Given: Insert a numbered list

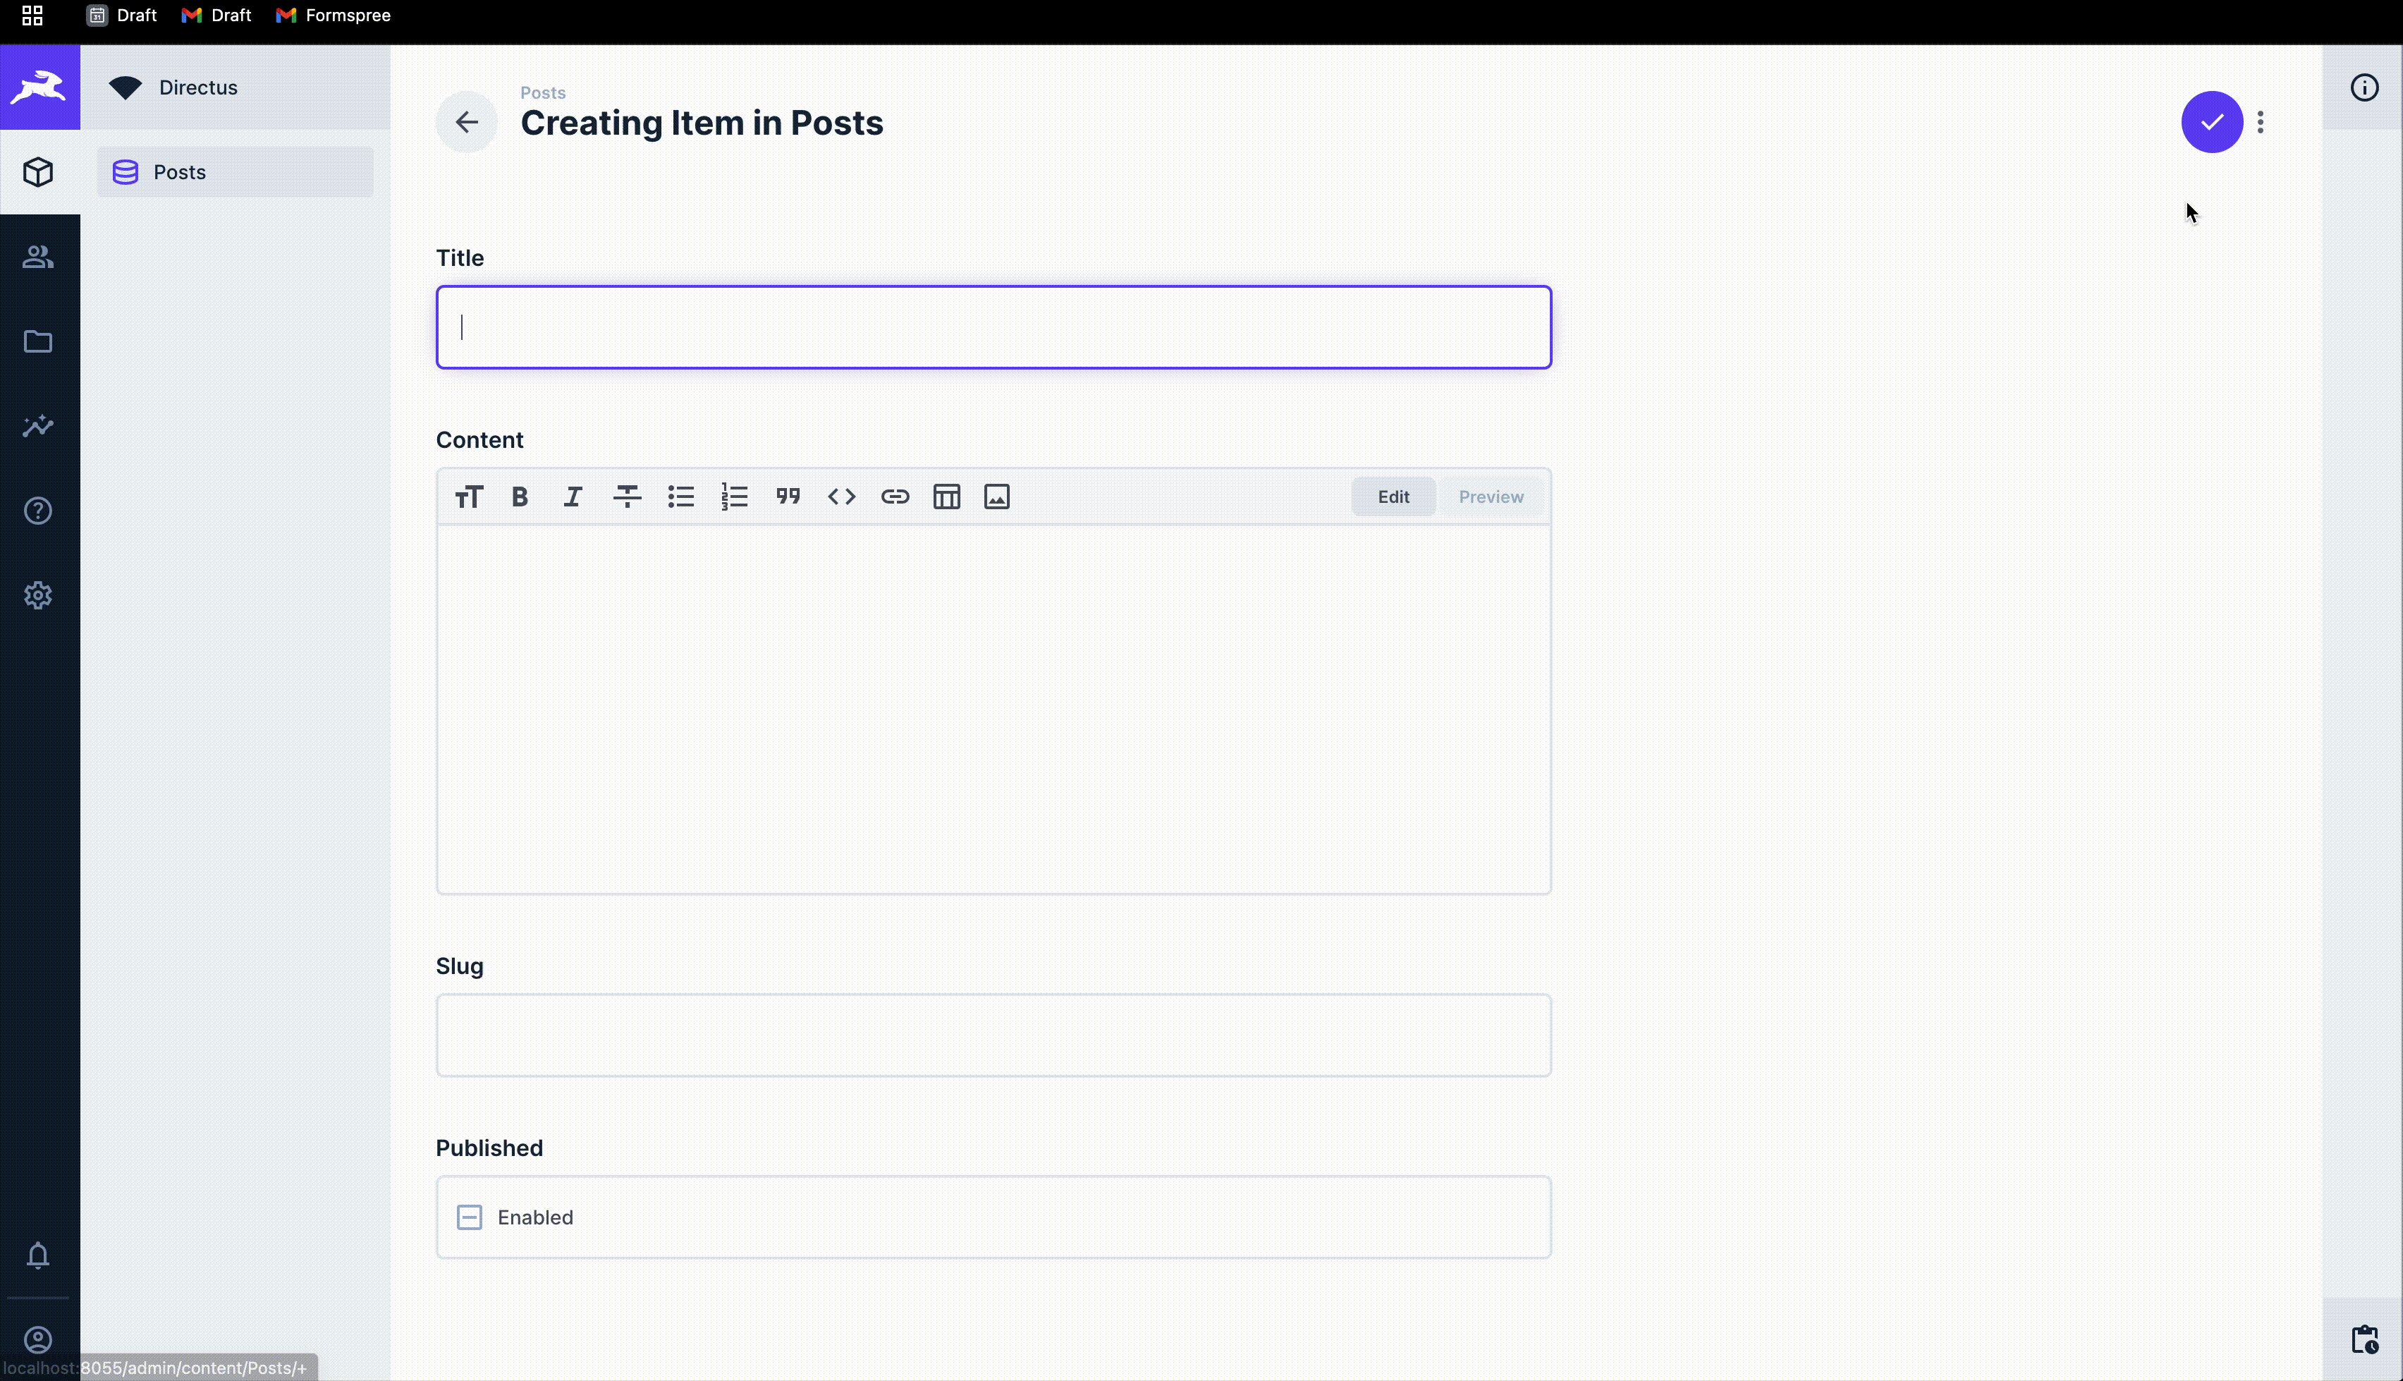Looking at the screenshot, I should pos(735,496).
